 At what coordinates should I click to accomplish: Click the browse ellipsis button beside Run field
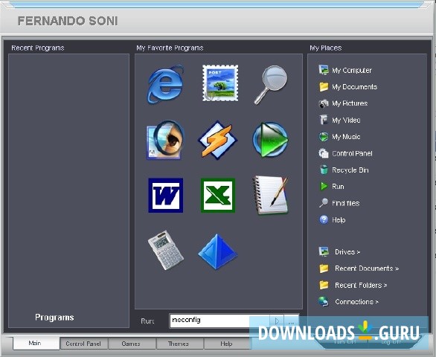coord(291,321)
